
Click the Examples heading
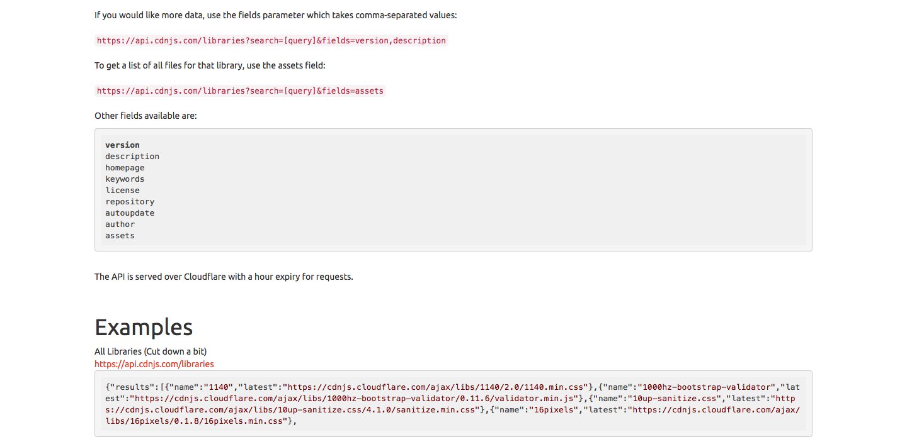coord(144,328)
